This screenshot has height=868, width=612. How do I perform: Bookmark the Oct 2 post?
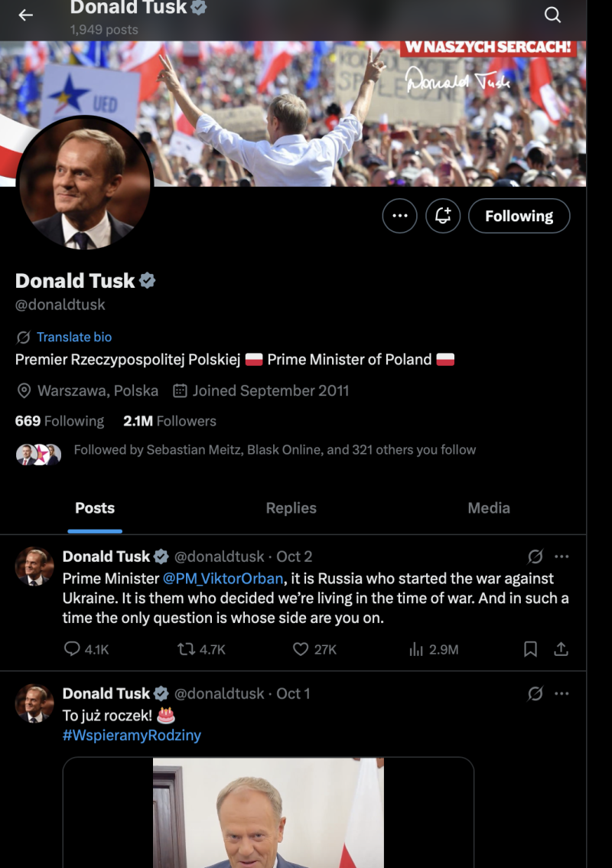(x=530, y=649)
